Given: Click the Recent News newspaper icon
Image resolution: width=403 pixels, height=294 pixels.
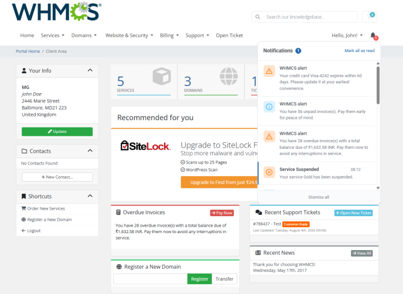Looking at the screenshot, I should pos(258,252).
